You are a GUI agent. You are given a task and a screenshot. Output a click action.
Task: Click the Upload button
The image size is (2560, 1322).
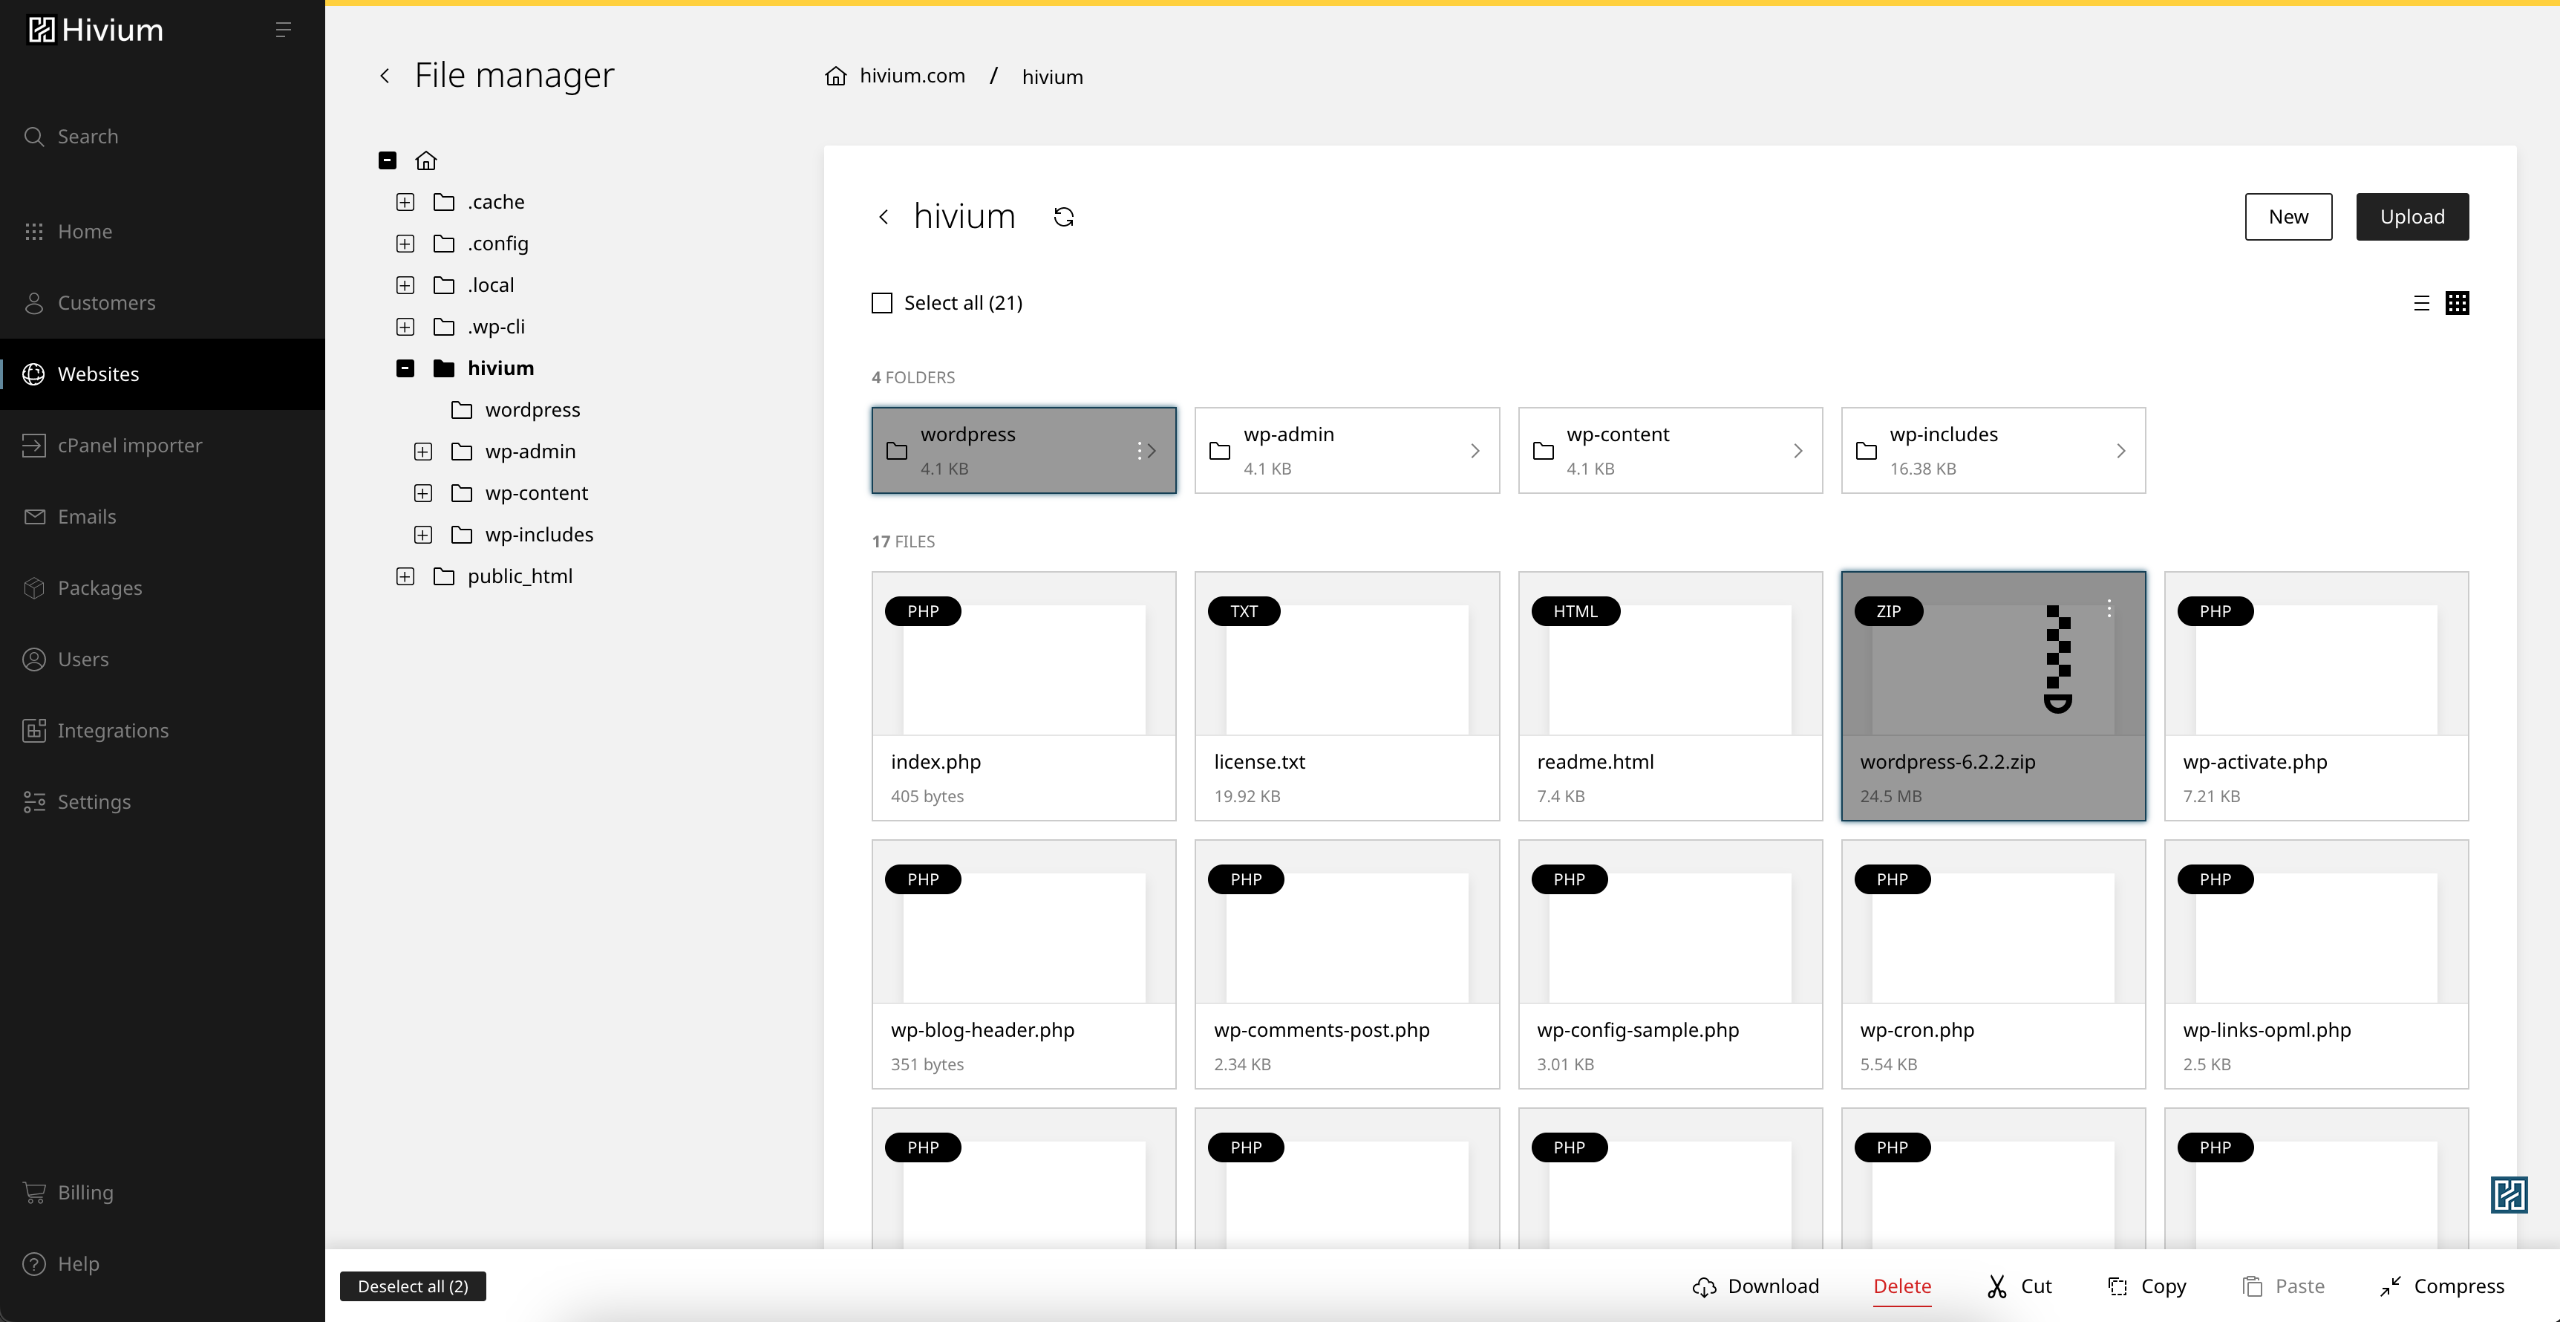(2412, 217)
